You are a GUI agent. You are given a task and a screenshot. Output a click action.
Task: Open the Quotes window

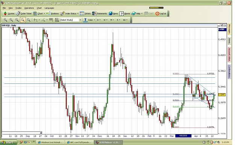9,14
